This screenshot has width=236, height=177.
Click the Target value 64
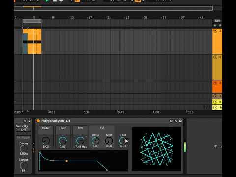pyautogui.click(x=24, y=171)
